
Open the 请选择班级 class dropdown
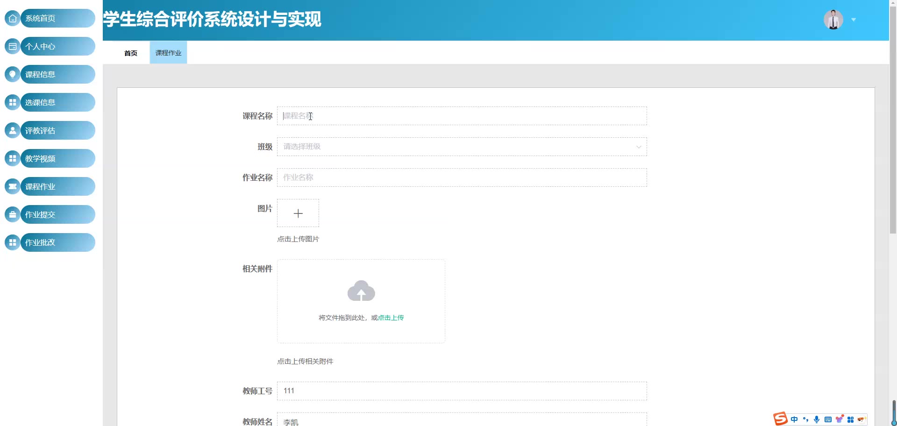[462, 147]
